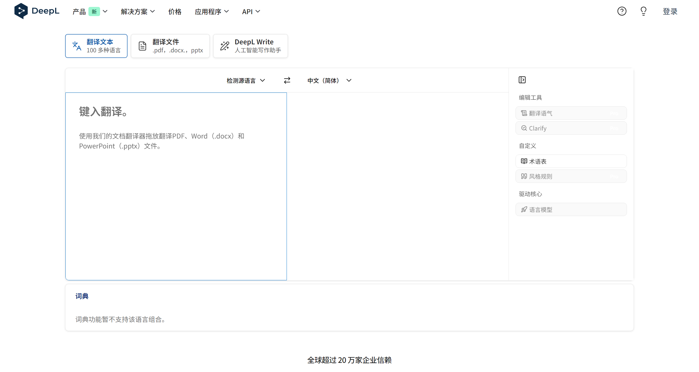Switch to the 翻译文本 tab
This screenshot has height=372, width=699.
pyautogui.click(x=96, y=46)
